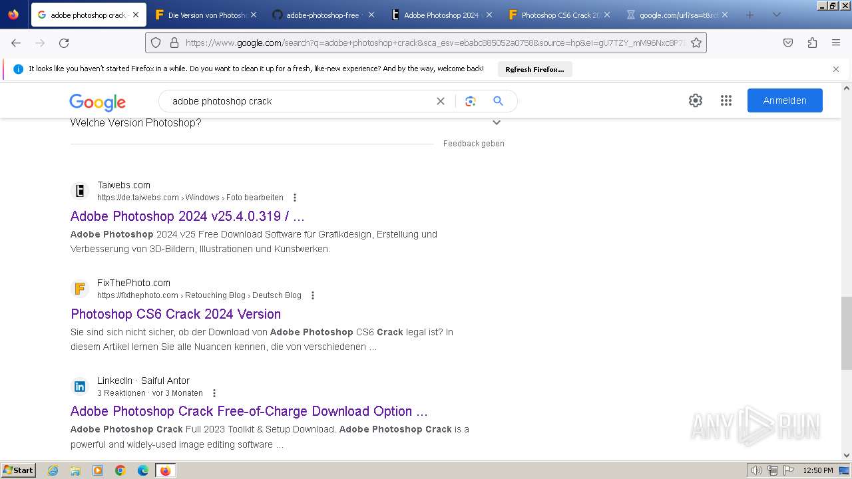Click the Anmelden sign-in button
852x479 pixels.
click(785, 100)
